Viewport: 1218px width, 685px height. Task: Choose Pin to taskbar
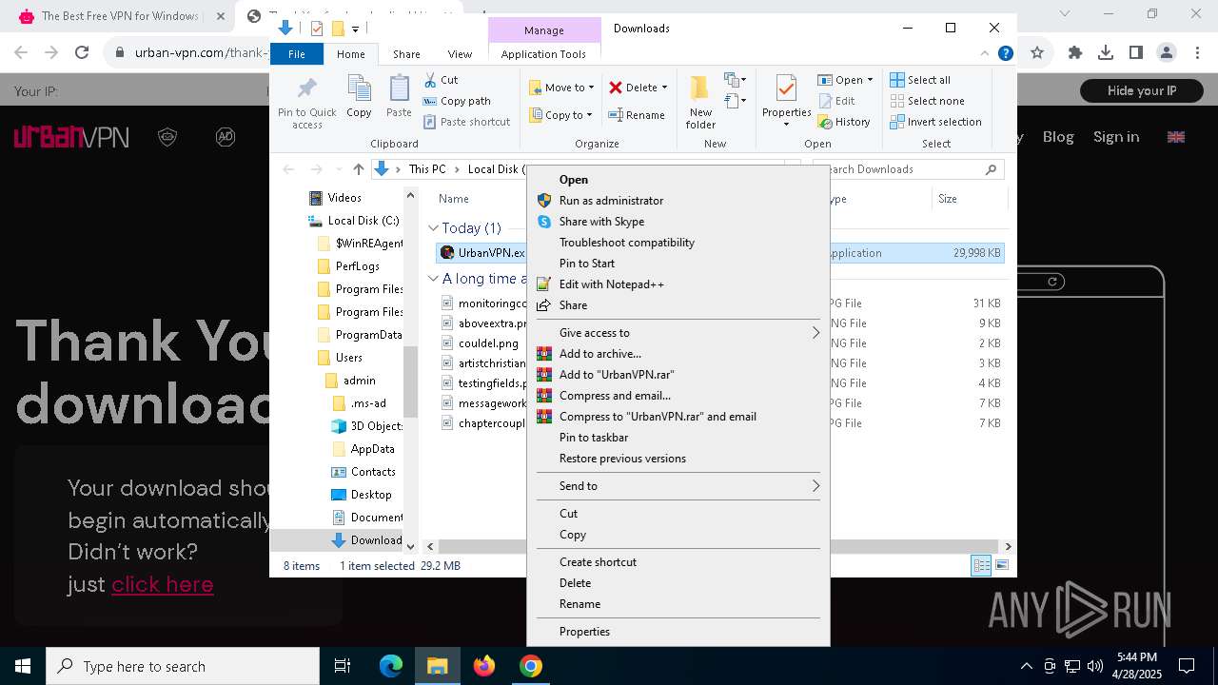pyautogui.click(x=678, y=438)
